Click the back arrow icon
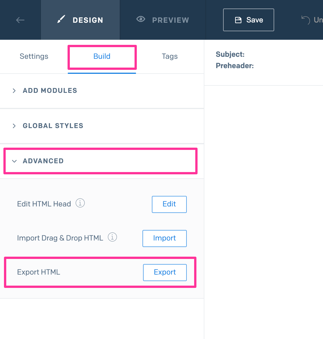The image size is (323, 339). tap(20, 20)
